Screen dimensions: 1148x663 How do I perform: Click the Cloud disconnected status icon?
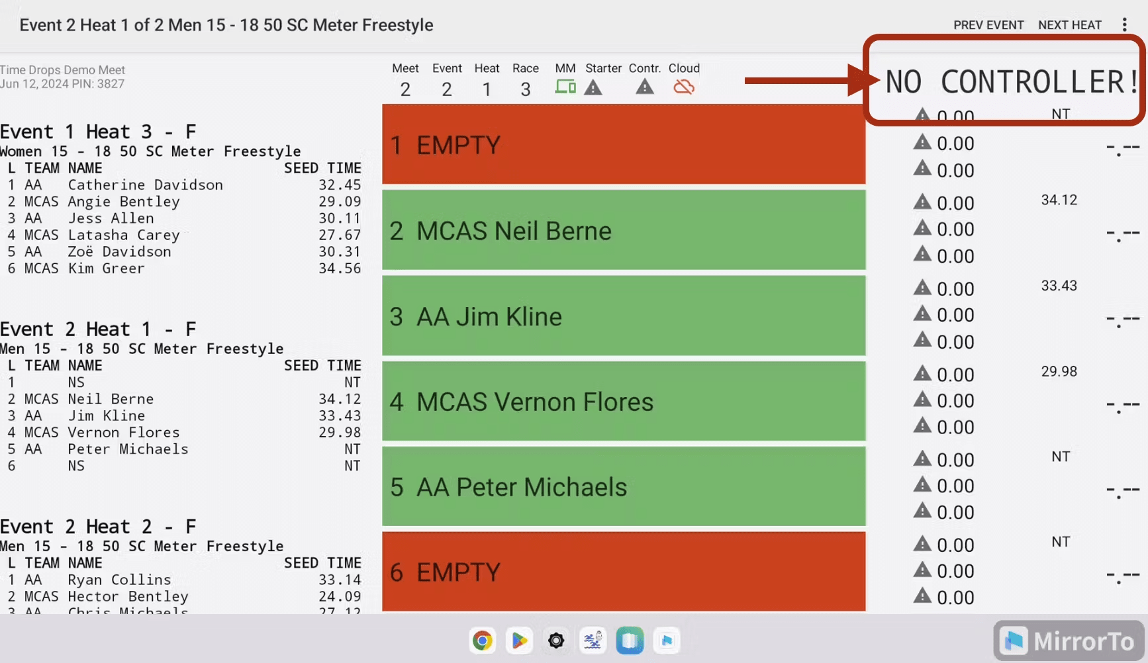683,87
